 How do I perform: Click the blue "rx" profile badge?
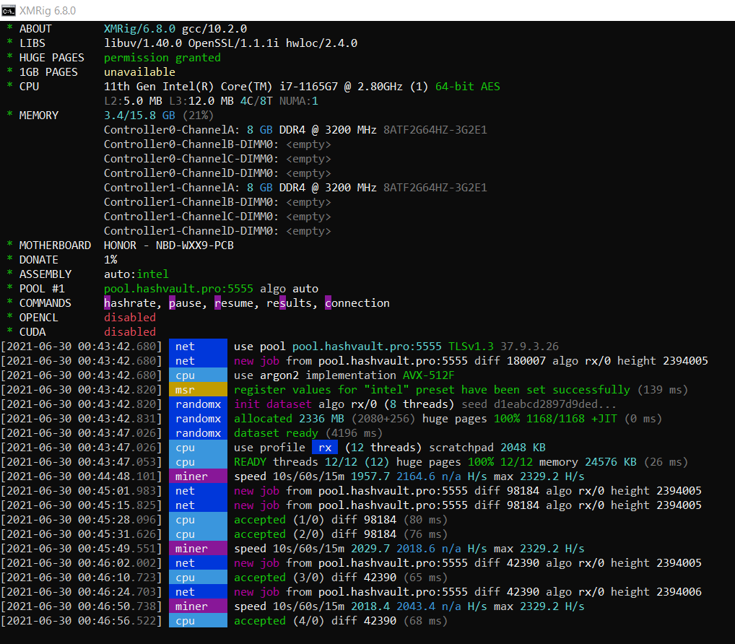click(325, 448)
